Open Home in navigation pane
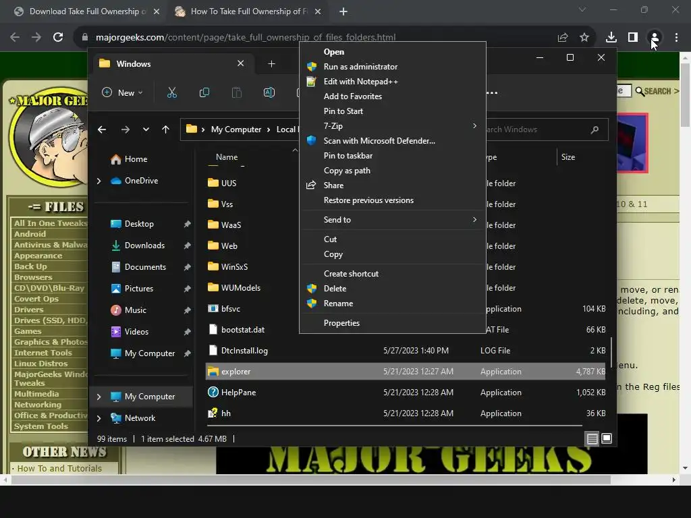 [x=136, y=159]
